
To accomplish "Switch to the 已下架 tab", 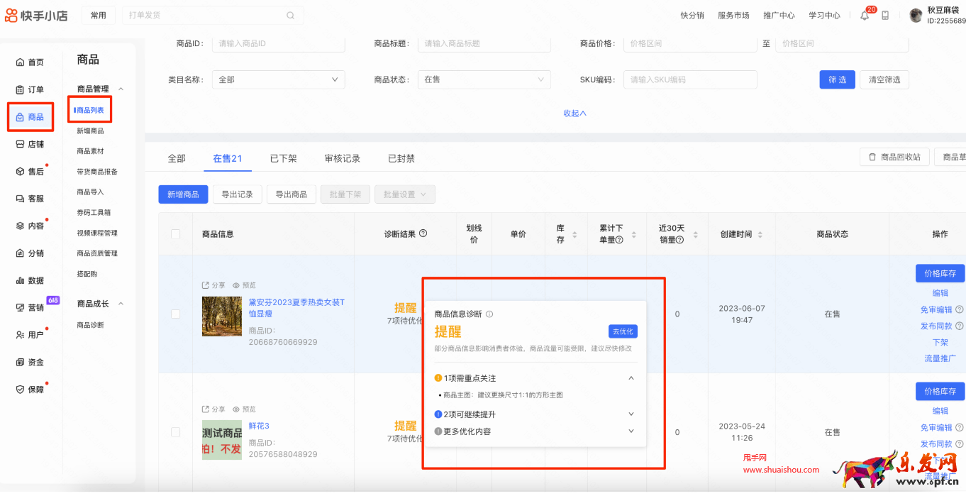I will 282,158.
